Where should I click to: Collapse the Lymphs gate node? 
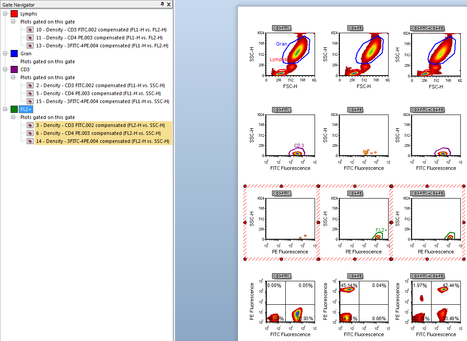click(x=5, y=14)
